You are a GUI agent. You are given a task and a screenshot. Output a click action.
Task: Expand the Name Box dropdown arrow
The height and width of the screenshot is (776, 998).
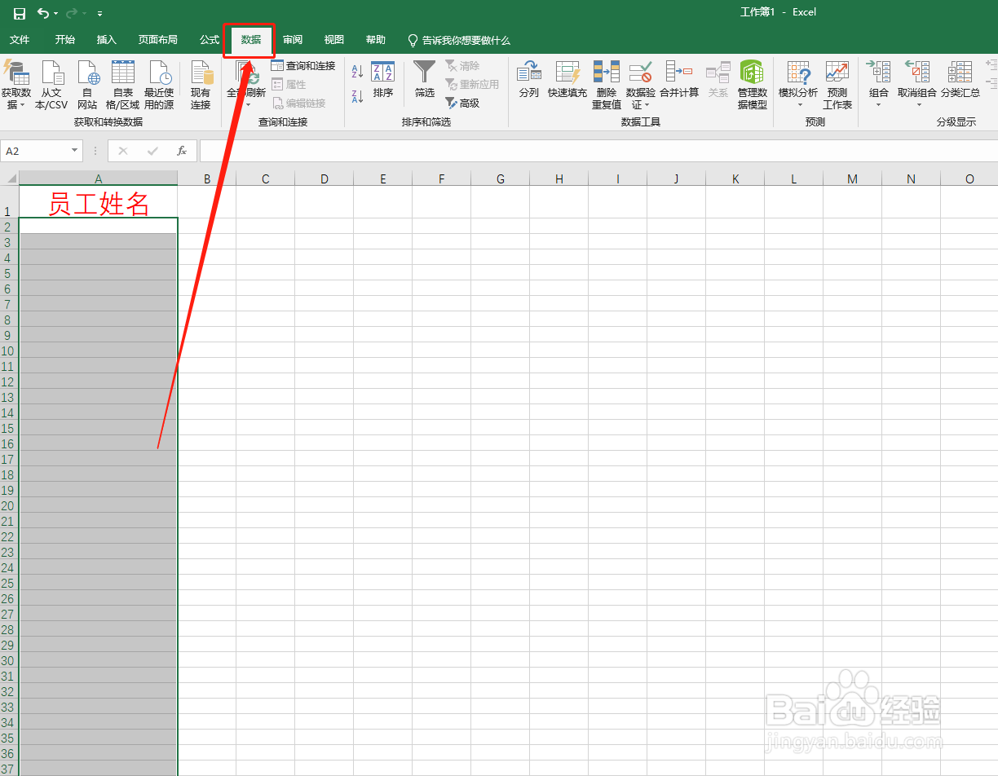click(x=75, y=151)
